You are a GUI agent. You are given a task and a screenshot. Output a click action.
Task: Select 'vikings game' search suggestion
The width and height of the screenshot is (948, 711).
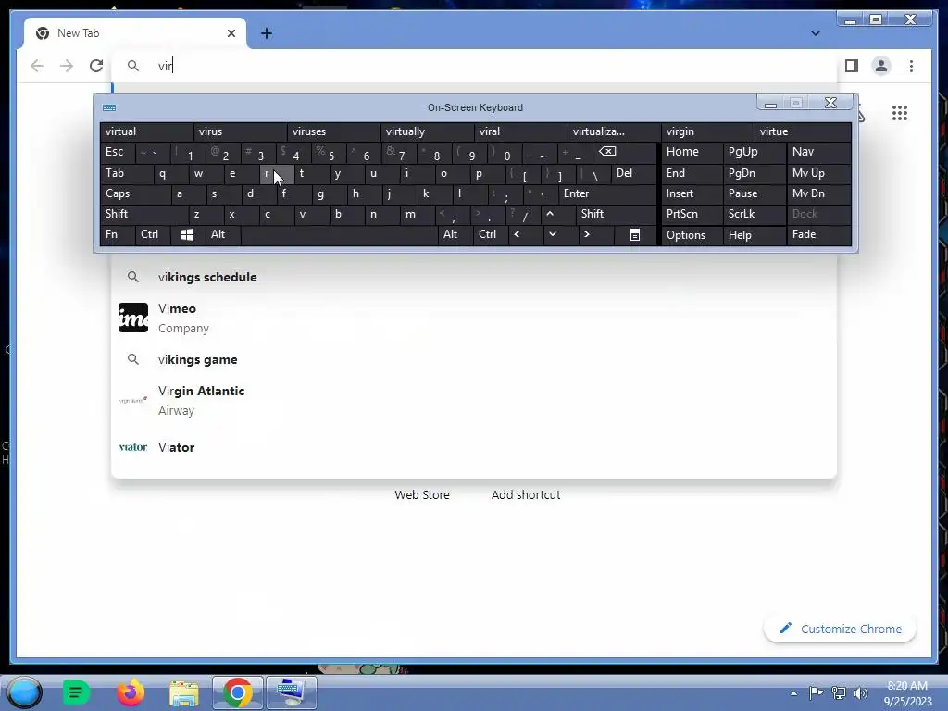tap(474, 360)
